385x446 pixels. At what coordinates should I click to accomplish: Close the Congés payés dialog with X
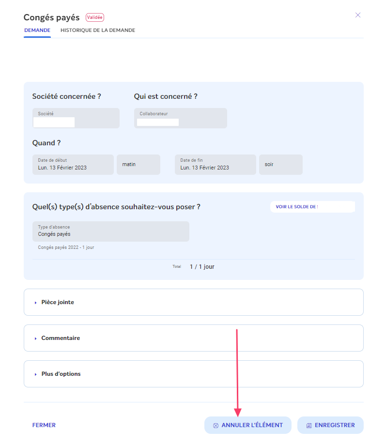pyautogui.click(x=358, y=15)
